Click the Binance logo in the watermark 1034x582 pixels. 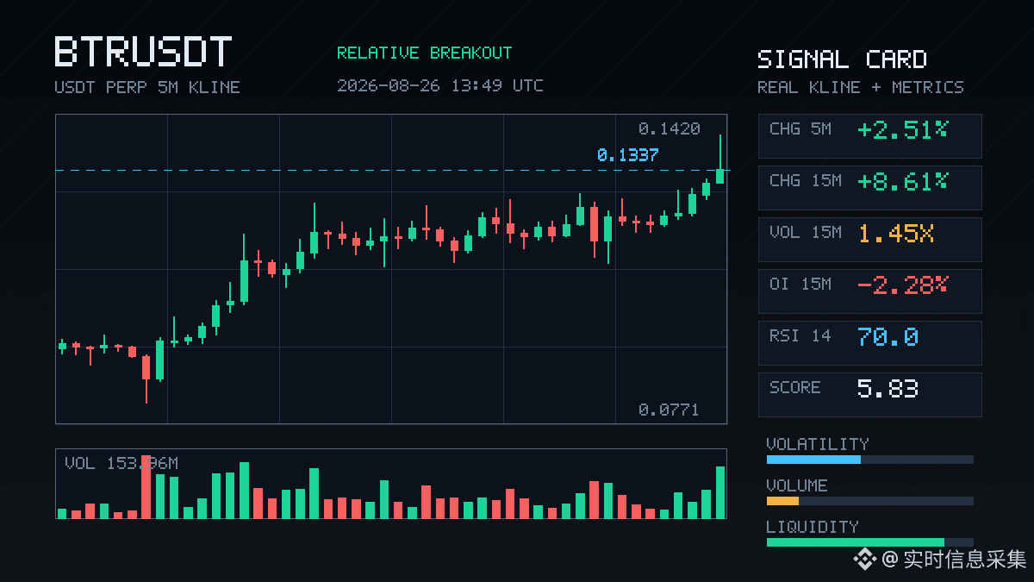point(864,560)
